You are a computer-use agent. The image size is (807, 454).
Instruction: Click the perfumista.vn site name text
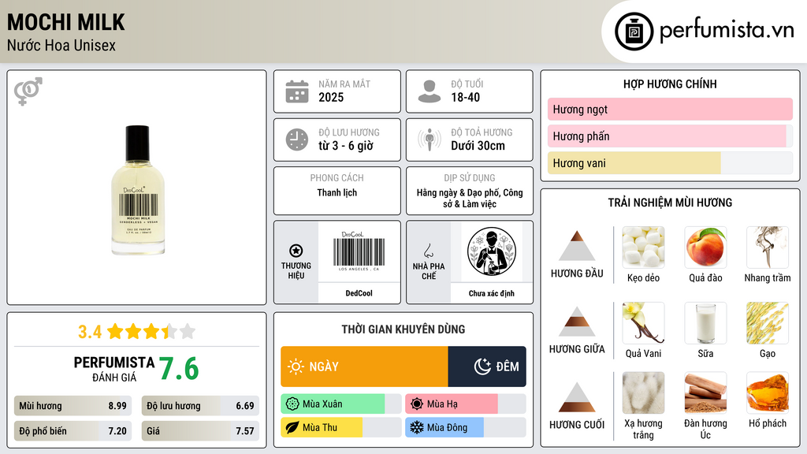[727, 31]
